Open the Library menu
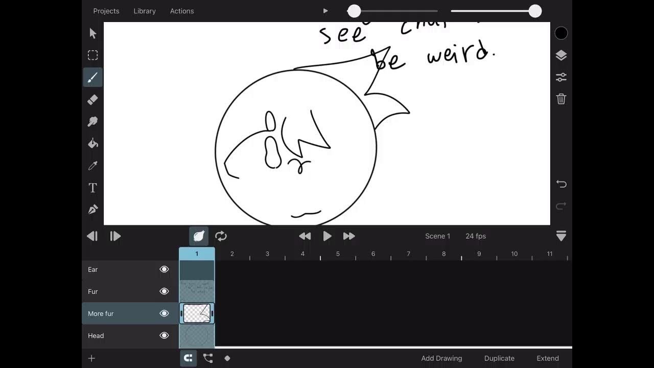 pos(145,11)
